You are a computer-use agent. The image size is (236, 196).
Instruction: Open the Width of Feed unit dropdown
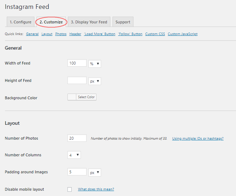point(95,64)
